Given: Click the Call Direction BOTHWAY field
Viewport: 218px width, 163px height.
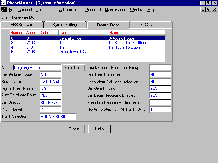Looking at the screenshot, I should point(50,103).
